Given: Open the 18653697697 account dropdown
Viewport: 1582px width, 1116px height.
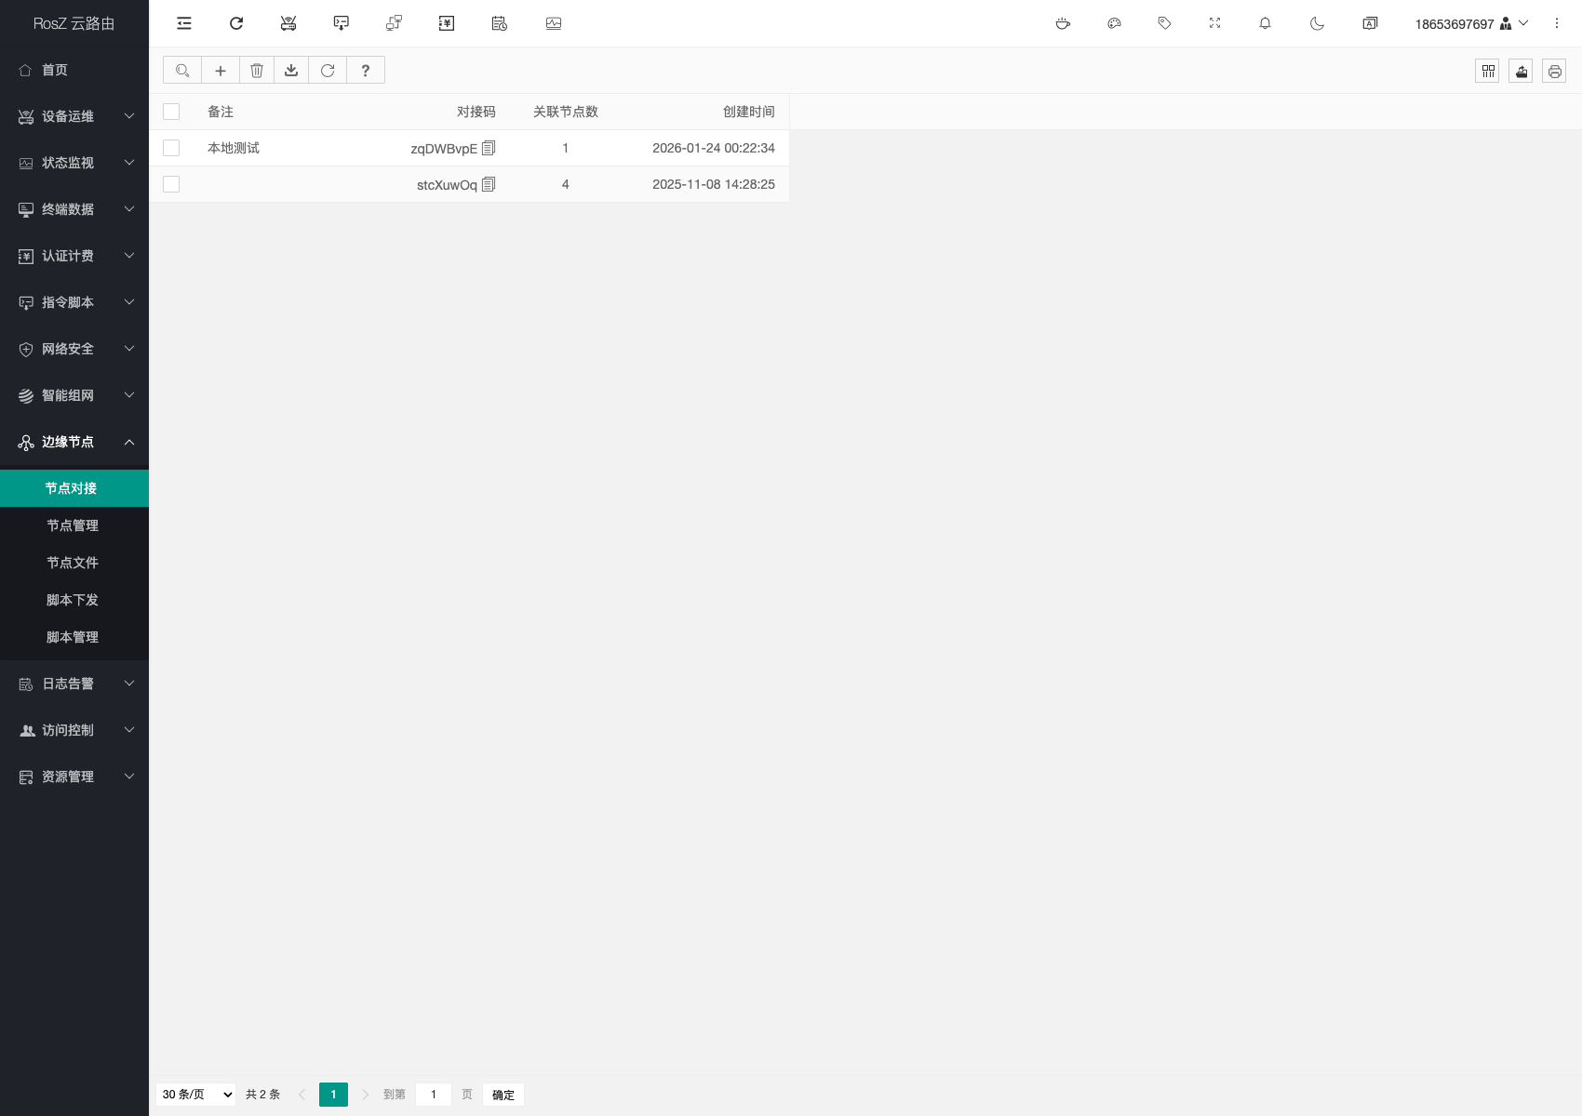Looking at the screenshot, I should [1470, 23].
